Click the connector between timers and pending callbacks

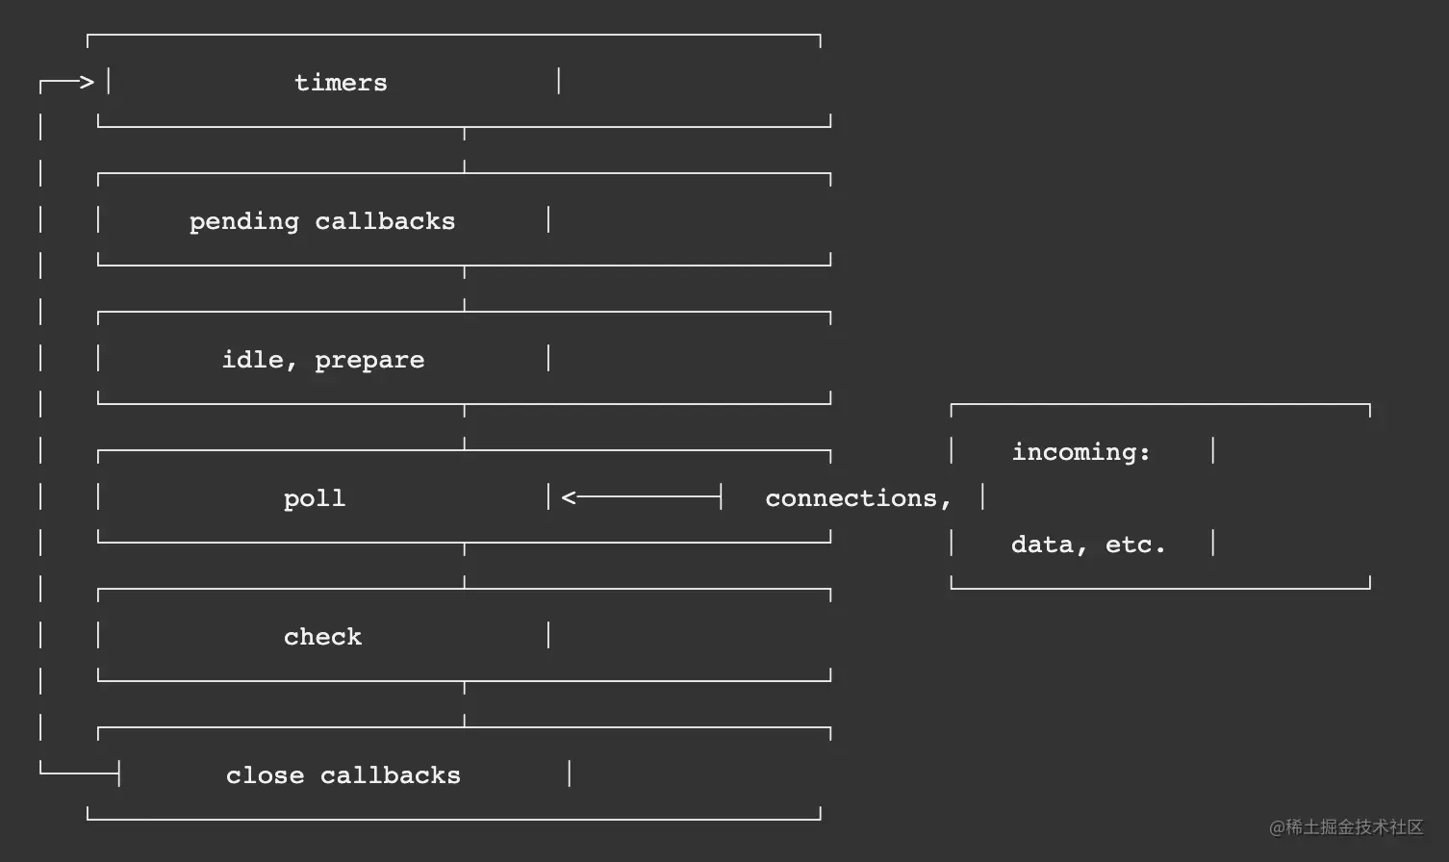[465, 150]
